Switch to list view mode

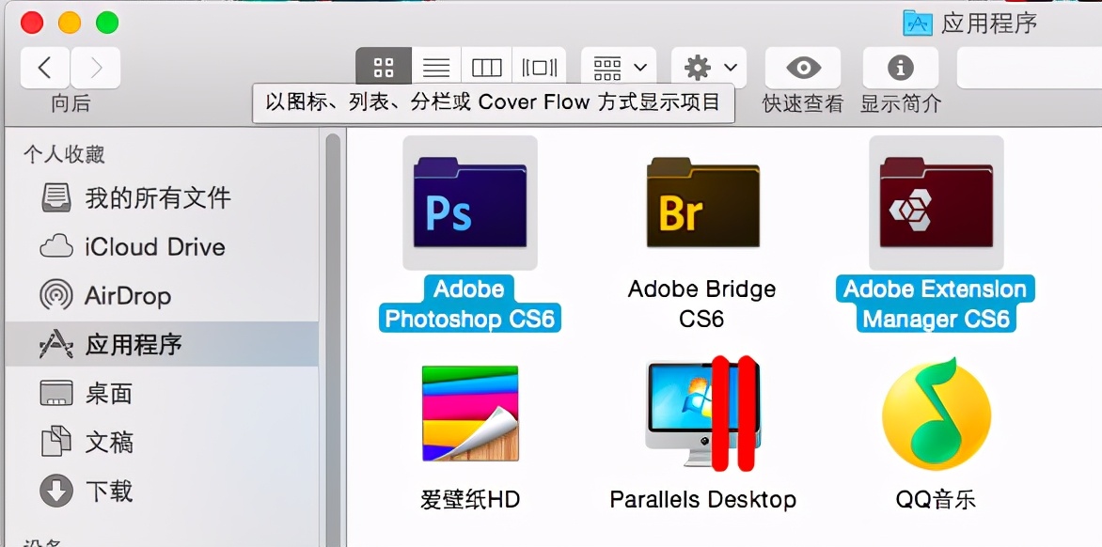pyautogui.click(x=436, y=66)
